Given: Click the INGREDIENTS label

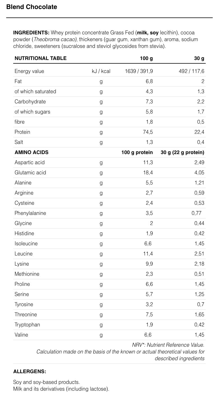Looking at the screenshot, I should click(31, 33).
